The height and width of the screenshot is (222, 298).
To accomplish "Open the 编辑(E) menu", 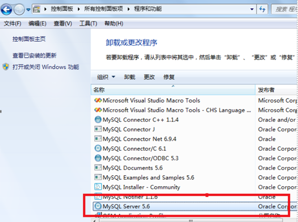I will [38, 23].
